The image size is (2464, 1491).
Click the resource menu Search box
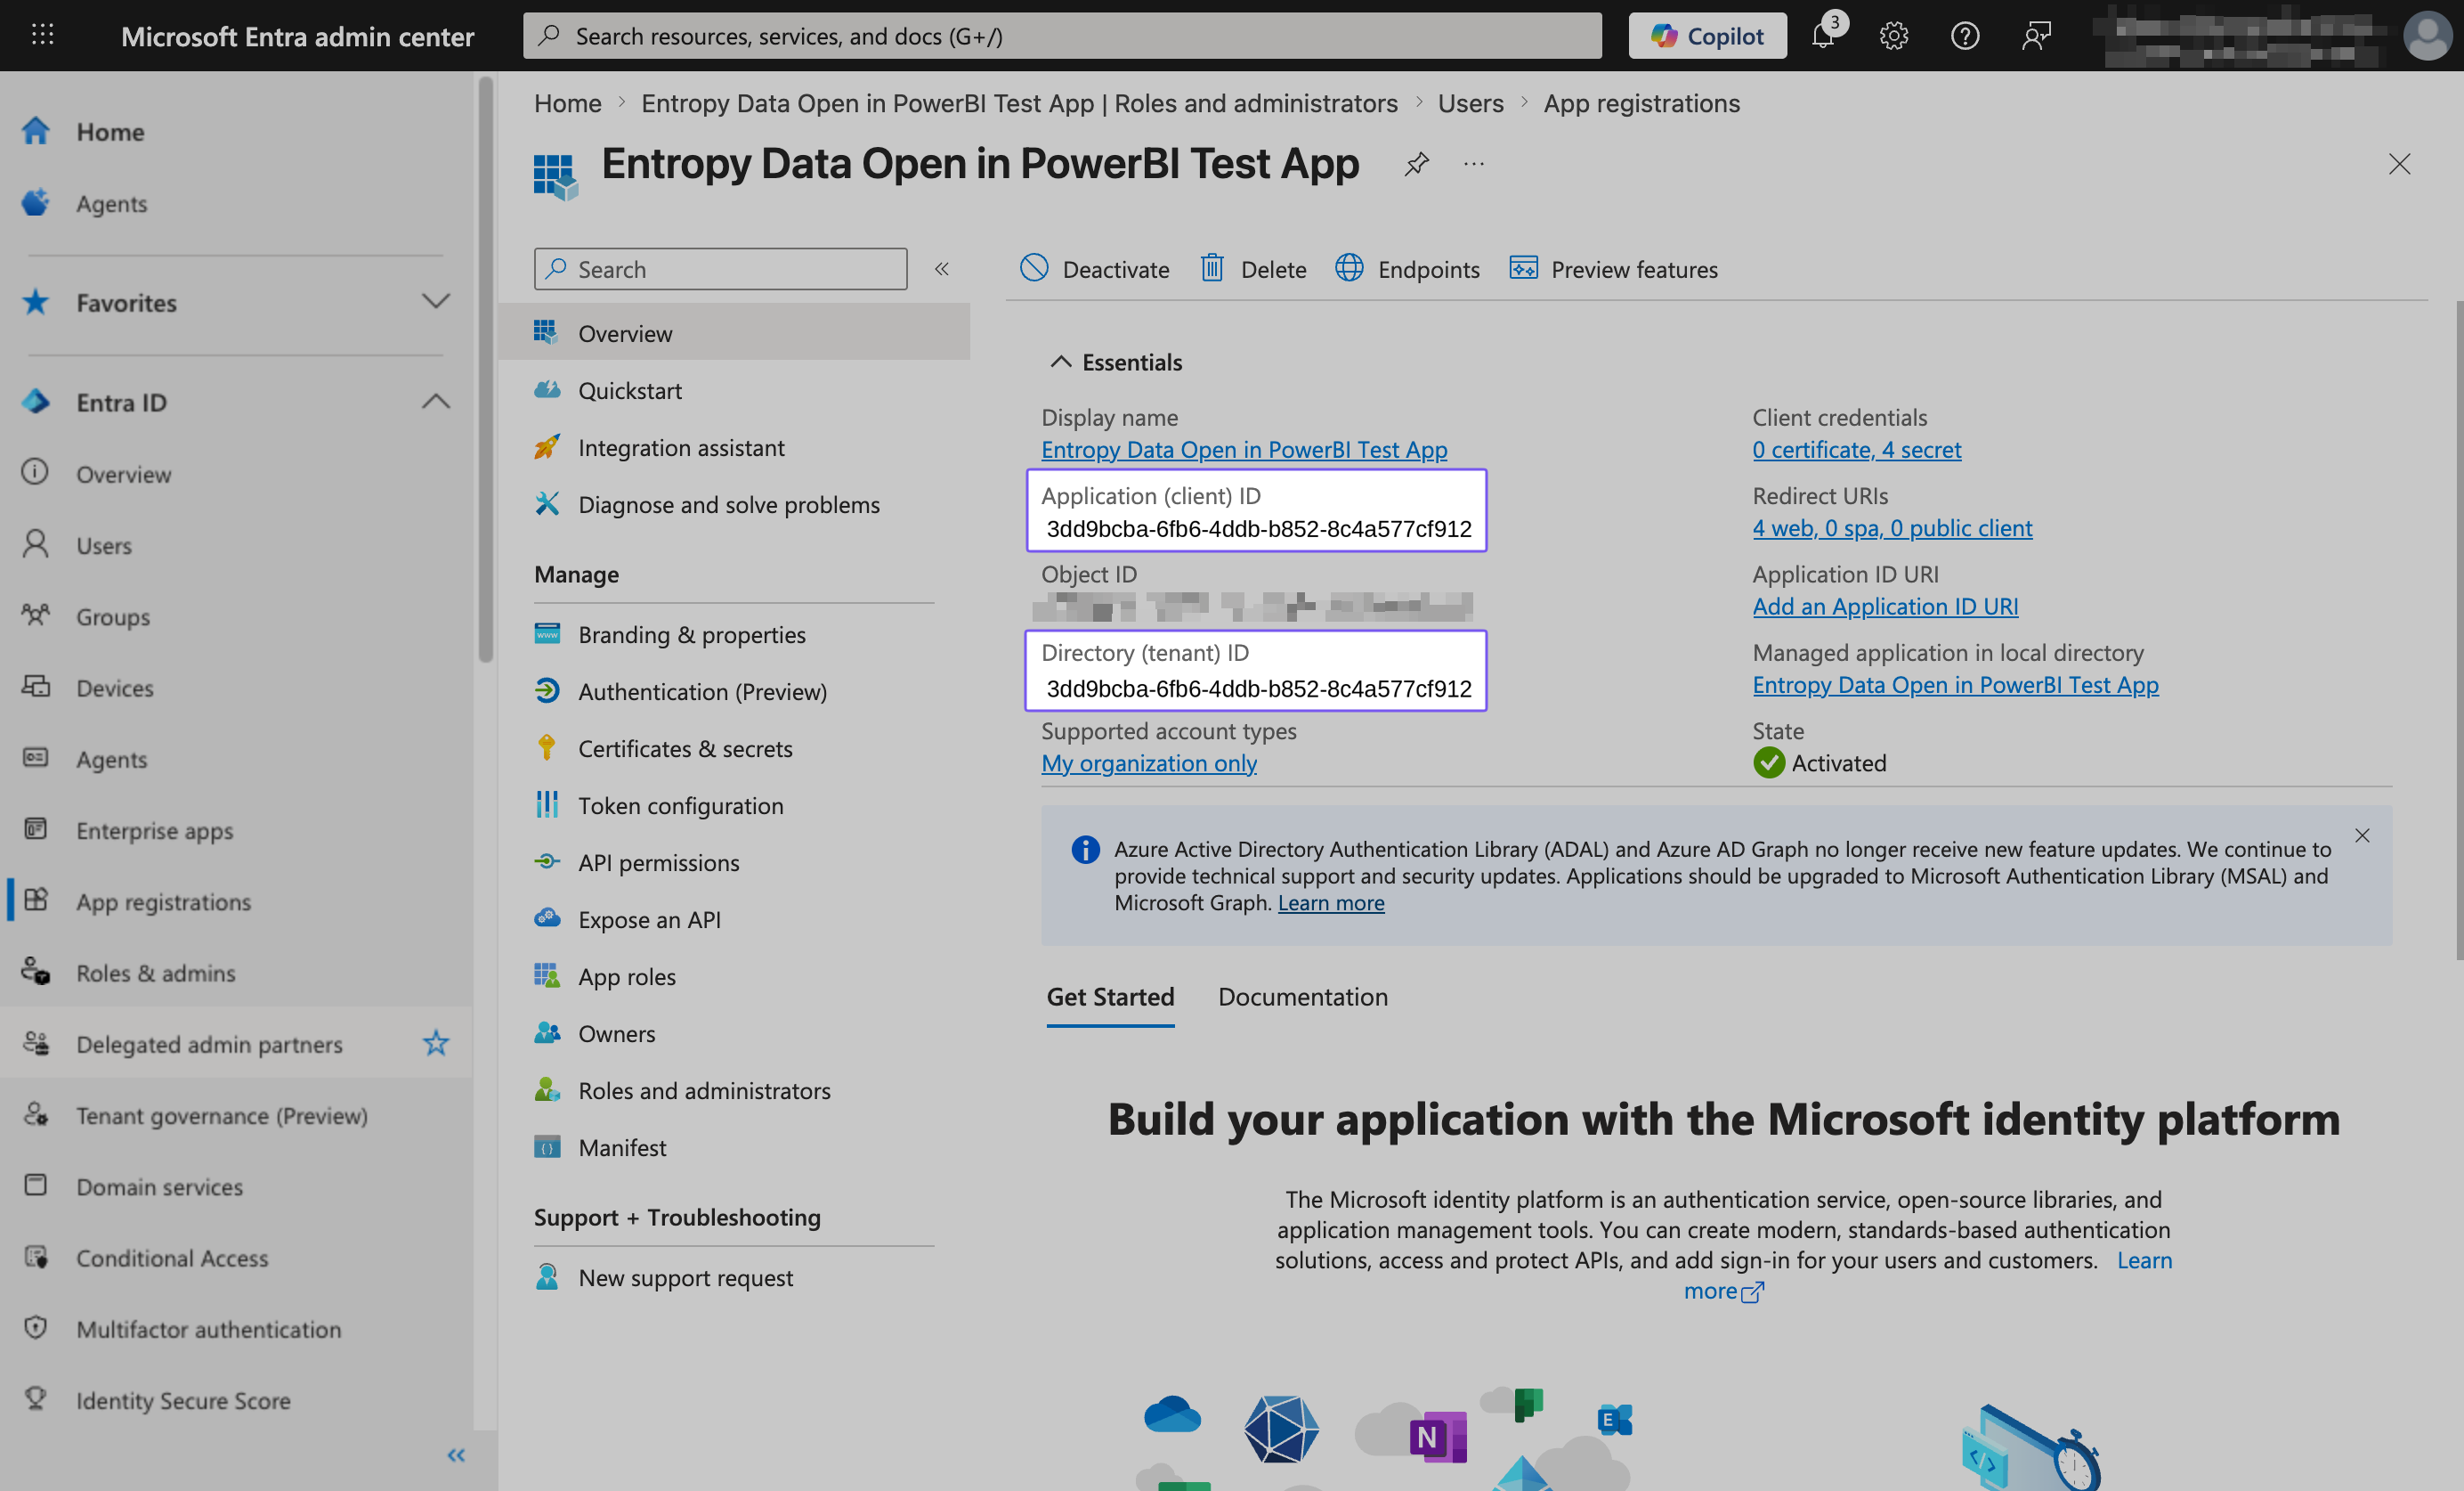(720, 268)
